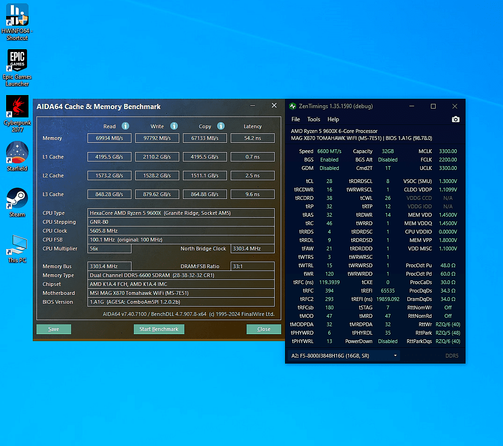Click DDR5 label in ZenTimings footer
Screen dimensions: 503x446
click(x=452, y=356)
